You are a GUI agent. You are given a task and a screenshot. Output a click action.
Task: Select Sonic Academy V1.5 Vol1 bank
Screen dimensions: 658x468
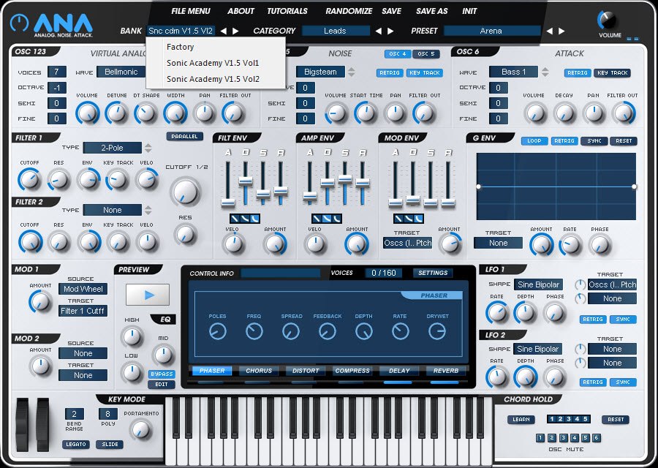[x=216, y=63]
